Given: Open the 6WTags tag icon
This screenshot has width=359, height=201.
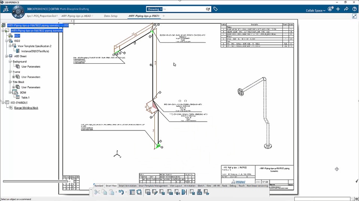Looking at the screenshot, I should [215, 9].
